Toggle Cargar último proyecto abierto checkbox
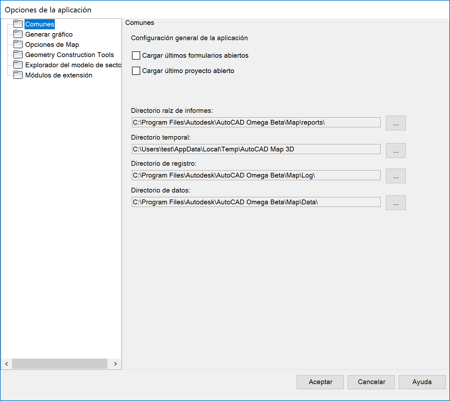 point(136,71)
